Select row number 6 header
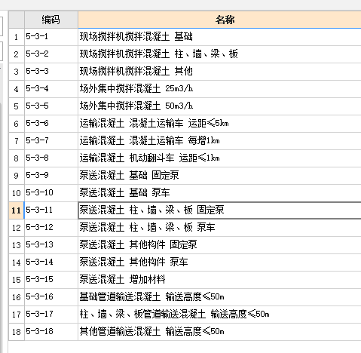The image size is (361, 353). pos(17,124)
